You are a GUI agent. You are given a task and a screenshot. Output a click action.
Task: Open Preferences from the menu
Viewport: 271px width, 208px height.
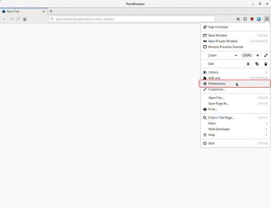(x=235, y=83)
